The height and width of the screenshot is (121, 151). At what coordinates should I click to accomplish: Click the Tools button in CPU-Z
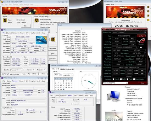24,74
